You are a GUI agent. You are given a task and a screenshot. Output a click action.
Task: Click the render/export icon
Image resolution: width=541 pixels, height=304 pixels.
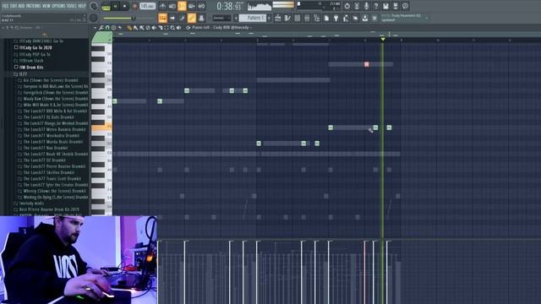396,6
